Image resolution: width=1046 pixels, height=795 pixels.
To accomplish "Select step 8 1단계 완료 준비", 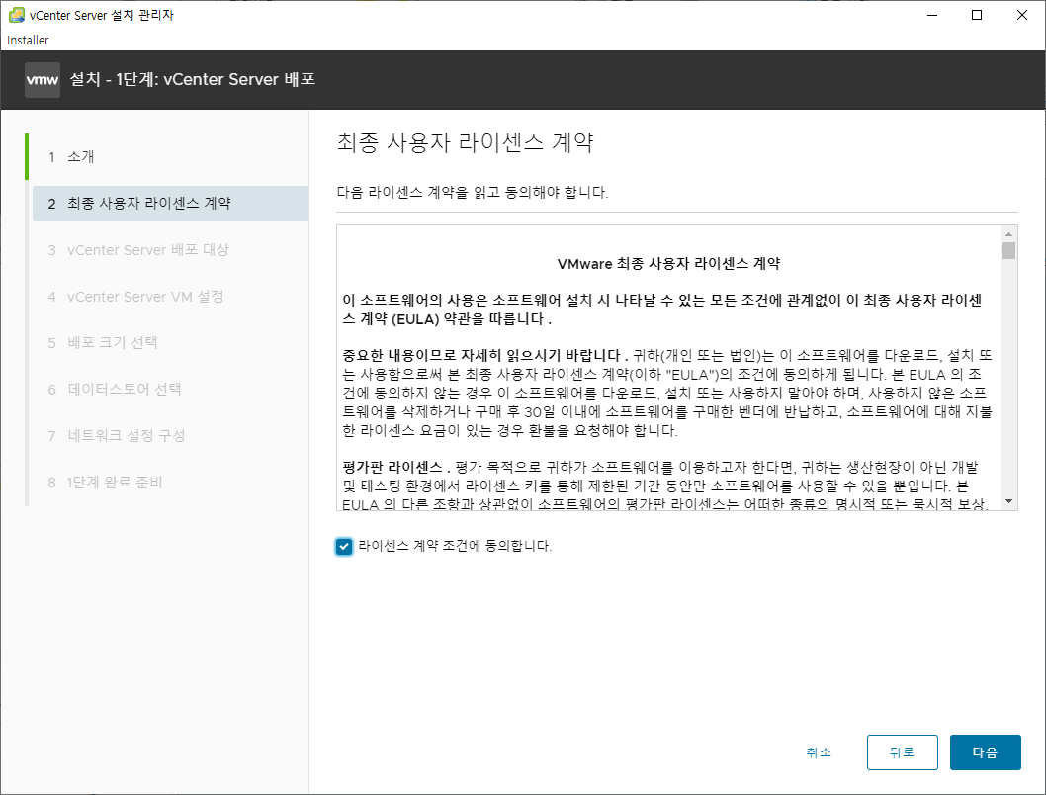I will click(x=106, y=483).
